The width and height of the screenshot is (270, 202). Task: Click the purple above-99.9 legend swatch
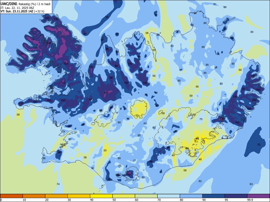pyautogui.click(x=258, y=196)
